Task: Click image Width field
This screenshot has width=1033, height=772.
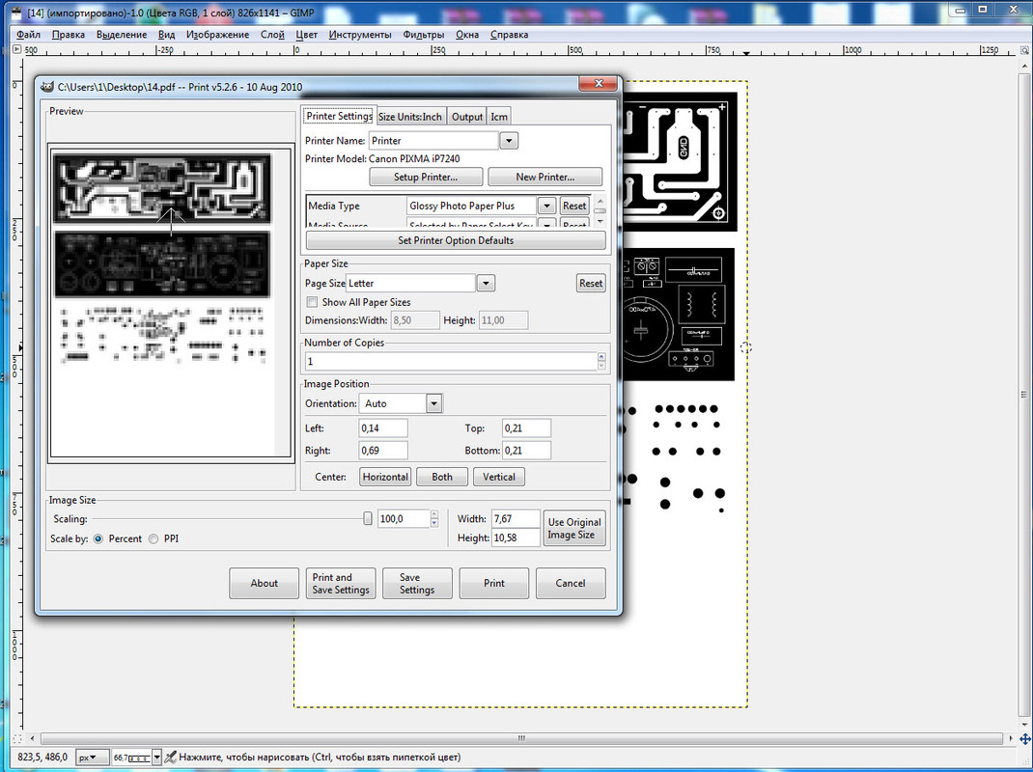Action: 516,519
